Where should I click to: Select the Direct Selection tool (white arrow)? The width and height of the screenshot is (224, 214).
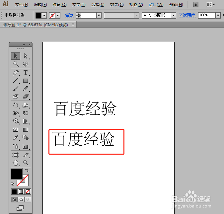[x=26, y=56]
